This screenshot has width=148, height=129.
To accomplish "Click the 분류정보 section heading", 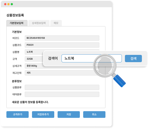I will point(17,81).
